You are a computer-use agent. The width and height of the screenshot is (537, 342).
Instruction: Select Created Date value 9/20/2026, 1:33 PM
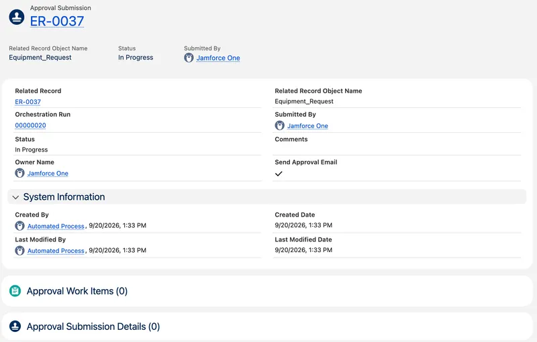(x=303, y=225)
